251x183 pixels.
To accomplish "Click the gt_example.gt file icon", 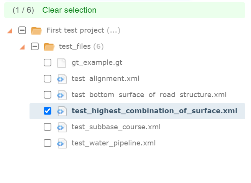I will pyautogui.click(x=61, y=63).
